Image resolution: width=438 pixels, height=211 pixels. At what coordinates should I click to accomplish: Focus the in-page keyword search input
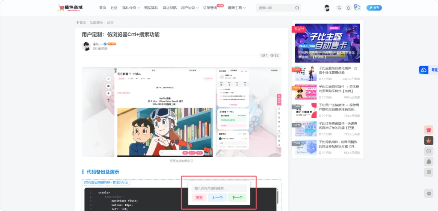click(218, 188)
